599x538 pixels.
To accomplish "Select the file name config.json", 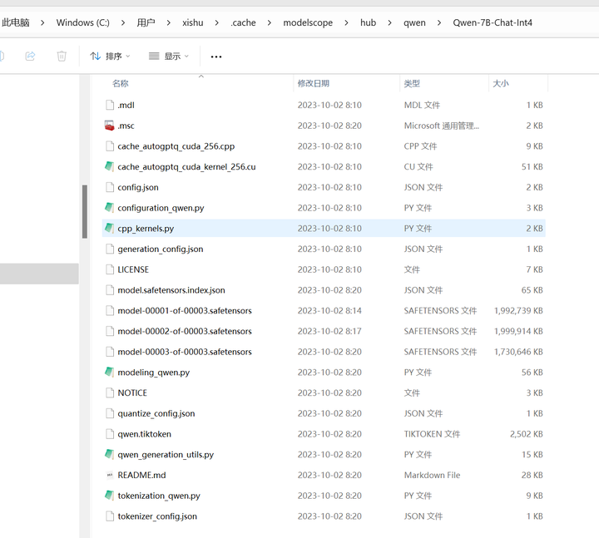I will pyautogui.click(x=138, y=187).
